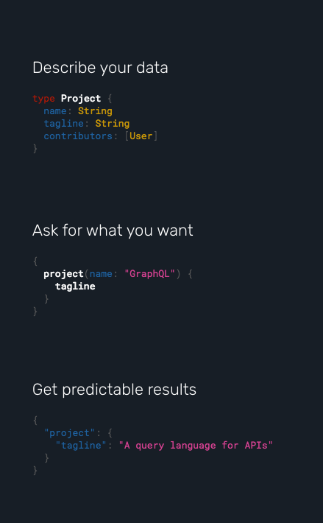Click the 'name' field in type Project

[x=55, y=110]
